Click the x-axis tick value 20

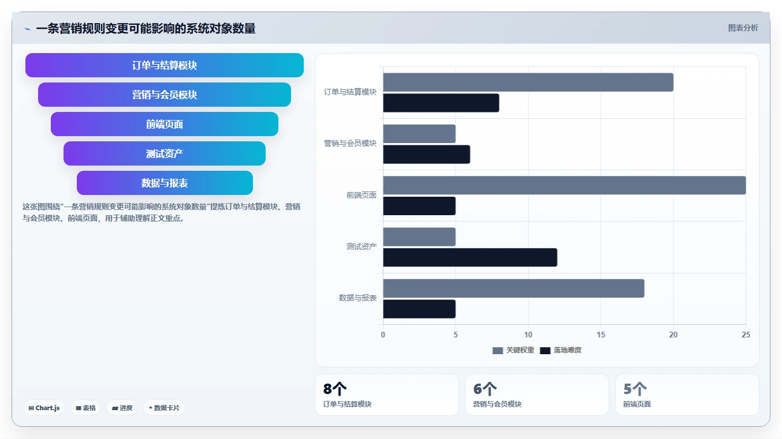673,335
